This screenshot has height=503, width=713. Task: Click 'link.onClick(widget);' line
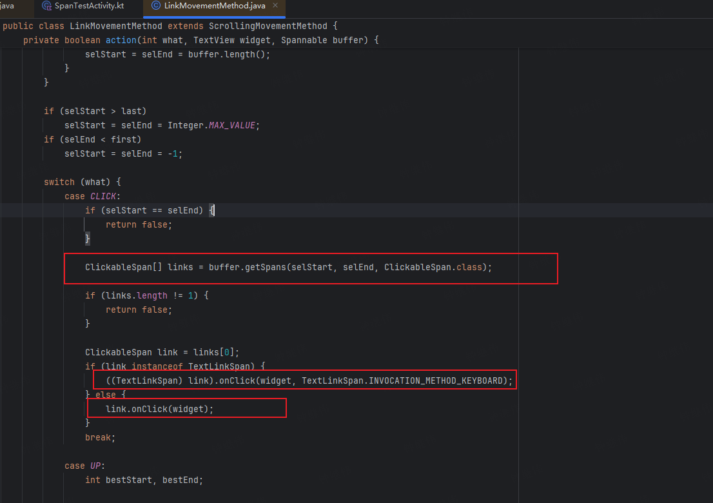point(160,409)
